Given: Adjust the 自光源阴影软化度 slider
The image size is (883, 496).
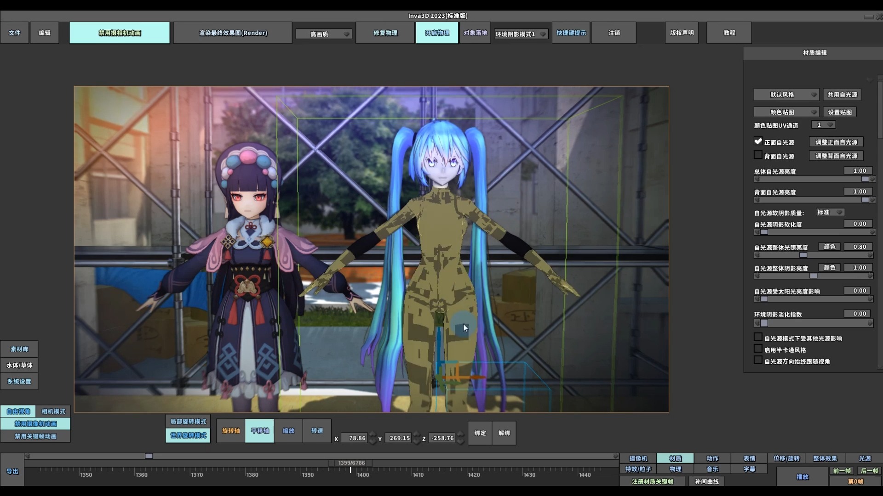Looking at the screenshot, I should (814, 232).
